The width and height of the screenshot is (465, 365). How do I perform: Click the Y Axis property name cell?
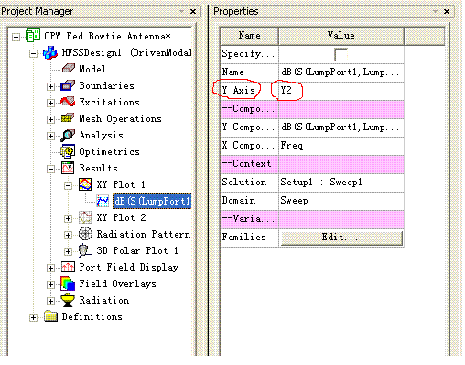click(249, 91)
